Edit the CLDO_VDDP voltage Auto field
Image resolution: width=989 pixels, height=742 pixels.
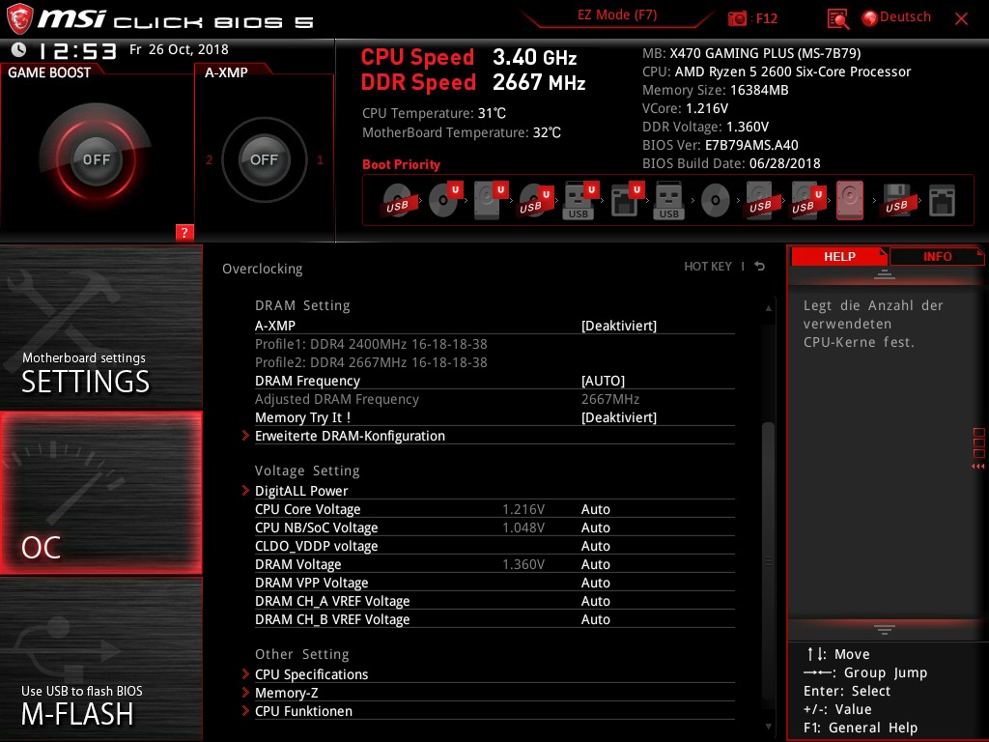pyautogui.click(x=595, y=546)
